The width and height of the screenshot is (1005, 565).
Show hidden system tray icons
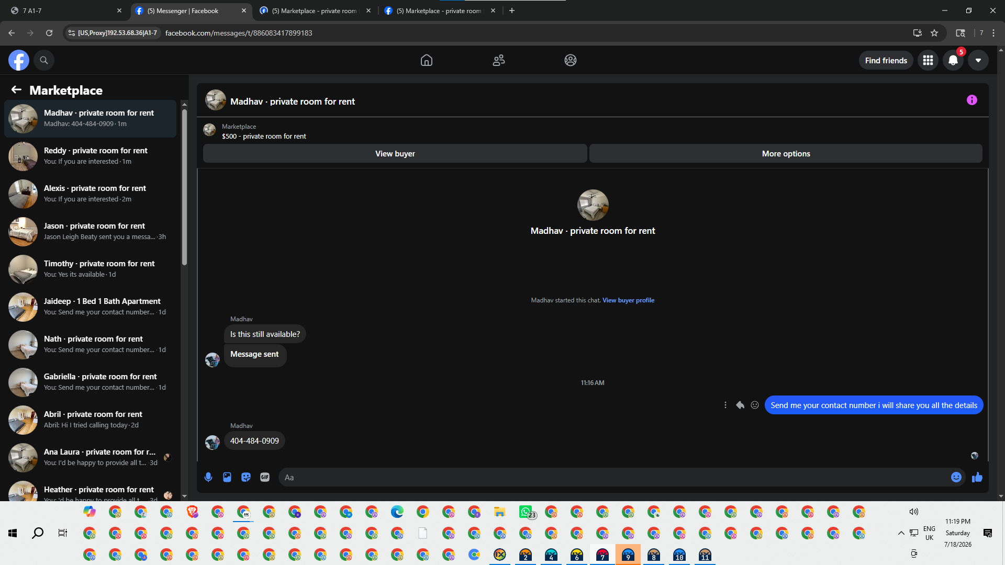[x=901, y=533]
